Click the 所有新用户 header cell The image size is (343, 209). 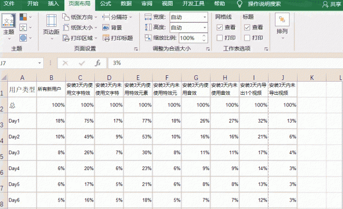pos(51,89)
